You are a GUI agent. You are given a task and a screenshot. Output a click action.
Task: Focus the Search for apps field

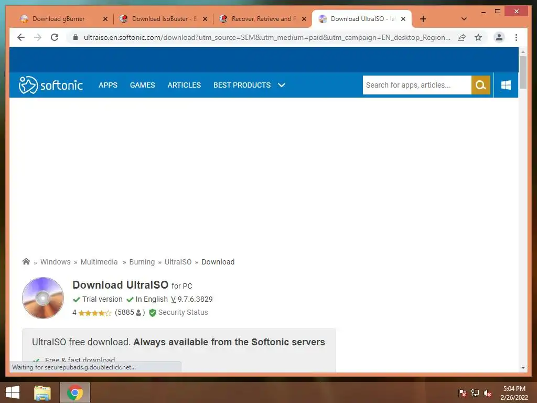click(x=417, y=85)
